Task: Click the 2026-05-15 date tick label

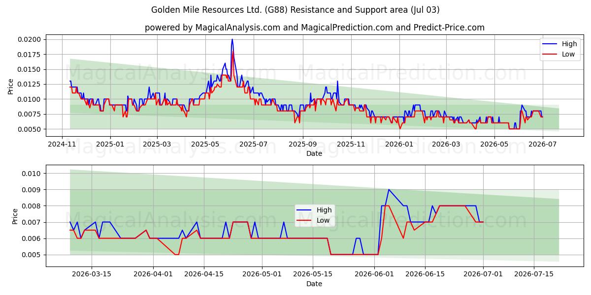Action: point(312,274)
